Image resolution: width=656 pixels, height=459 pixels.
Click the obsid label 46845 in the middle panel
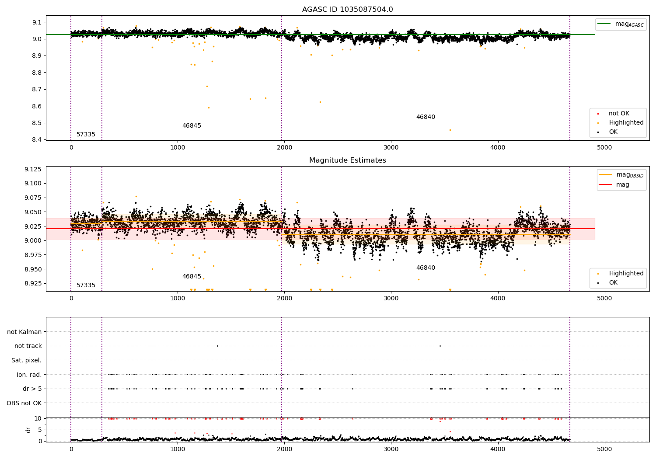192,277
